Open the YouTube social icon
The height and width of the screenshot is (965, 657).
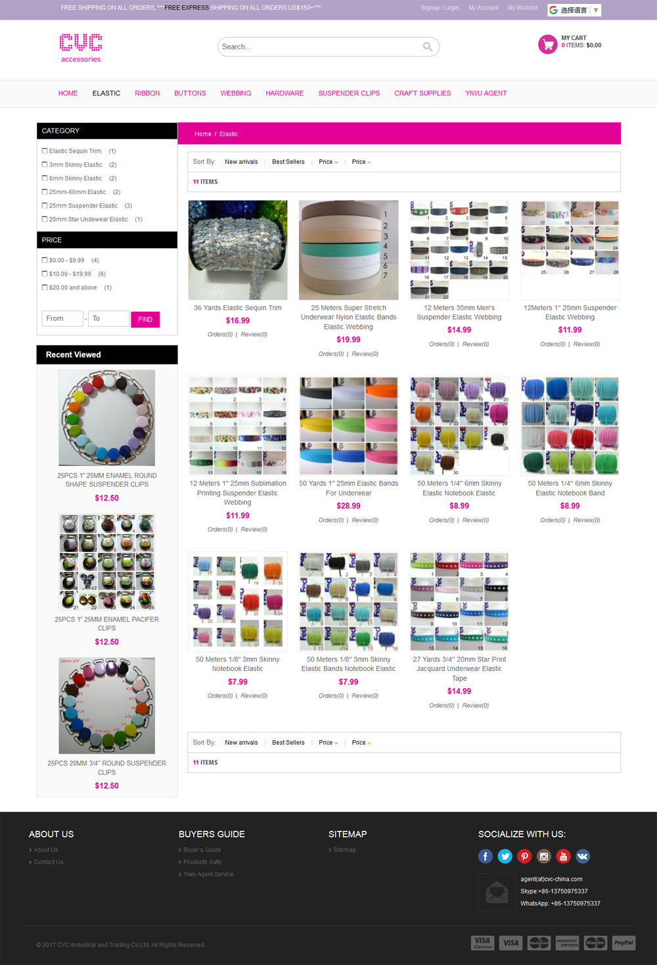(563, 856)
